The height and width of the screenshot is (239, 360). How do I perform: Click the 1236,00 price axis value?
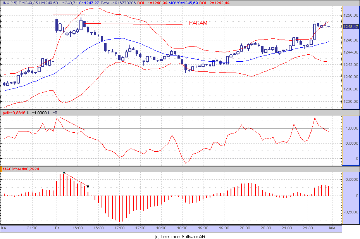point(351,101)
